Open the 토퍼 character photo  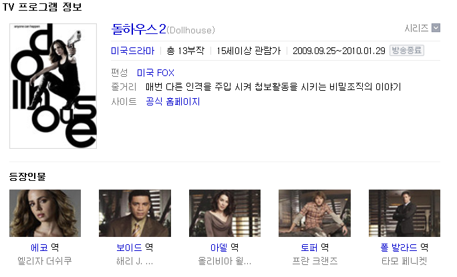point(315,213)
